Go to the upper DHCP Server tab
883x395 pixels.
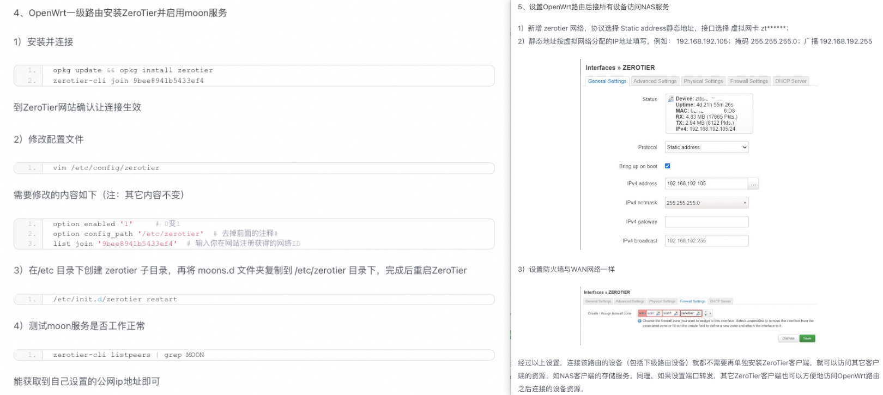[x=790, y=81]
